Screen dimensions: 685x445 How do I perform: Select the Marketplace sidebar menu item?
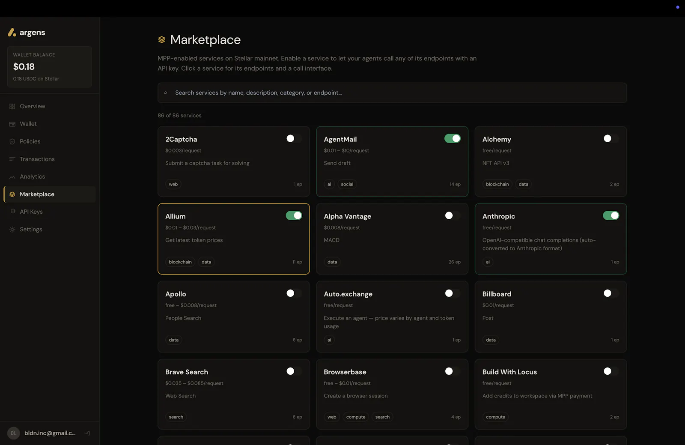(50, 194)
